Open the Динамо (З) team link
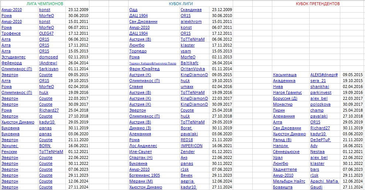Screen dimensions: 365x190 [140, 128]
